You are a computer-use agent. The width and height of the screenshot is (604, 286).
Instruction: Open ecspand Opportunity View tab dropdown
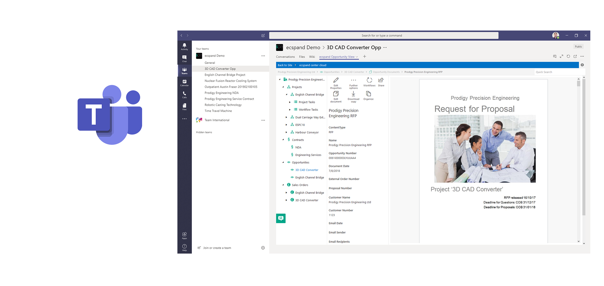tap(357, 57)
